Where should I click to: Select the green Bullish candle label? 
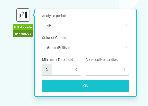pos(23,27)
